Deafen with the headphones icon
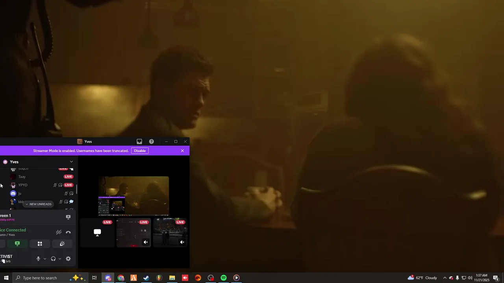Viewport: 504px width, 283px height. (53, 259)
